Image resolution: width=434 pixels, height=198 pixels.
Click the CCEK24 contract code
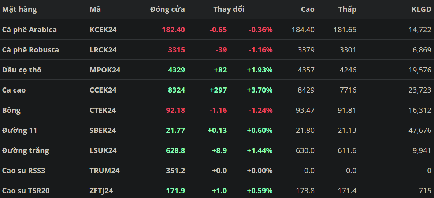click(103, 90)
